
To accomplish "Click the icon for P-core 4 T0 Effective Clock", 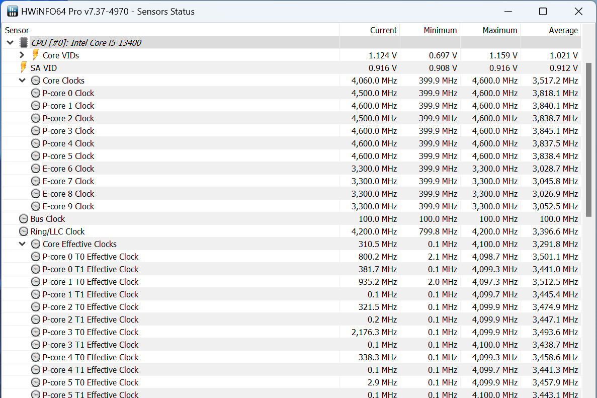I will (35, 357).
